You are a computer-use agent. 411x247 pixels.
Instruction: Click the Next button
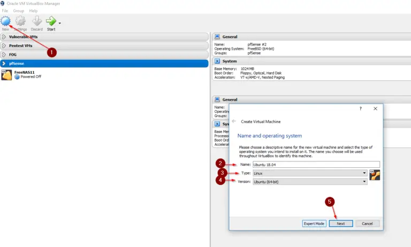coord(341,223)
